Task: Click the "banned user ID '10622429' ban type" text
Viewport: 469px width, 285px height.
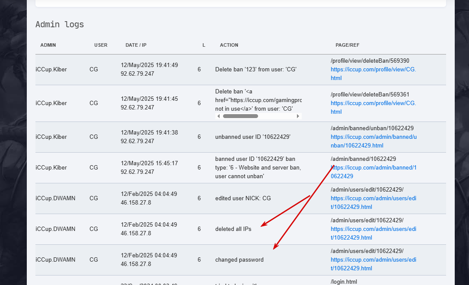Action: click(x=258, y=168)
